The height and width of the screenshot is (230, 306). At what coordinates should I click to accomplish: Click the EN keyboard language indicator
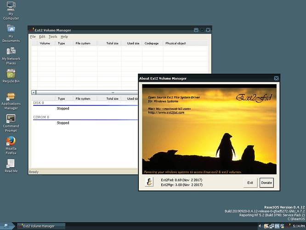click(277, 226)
